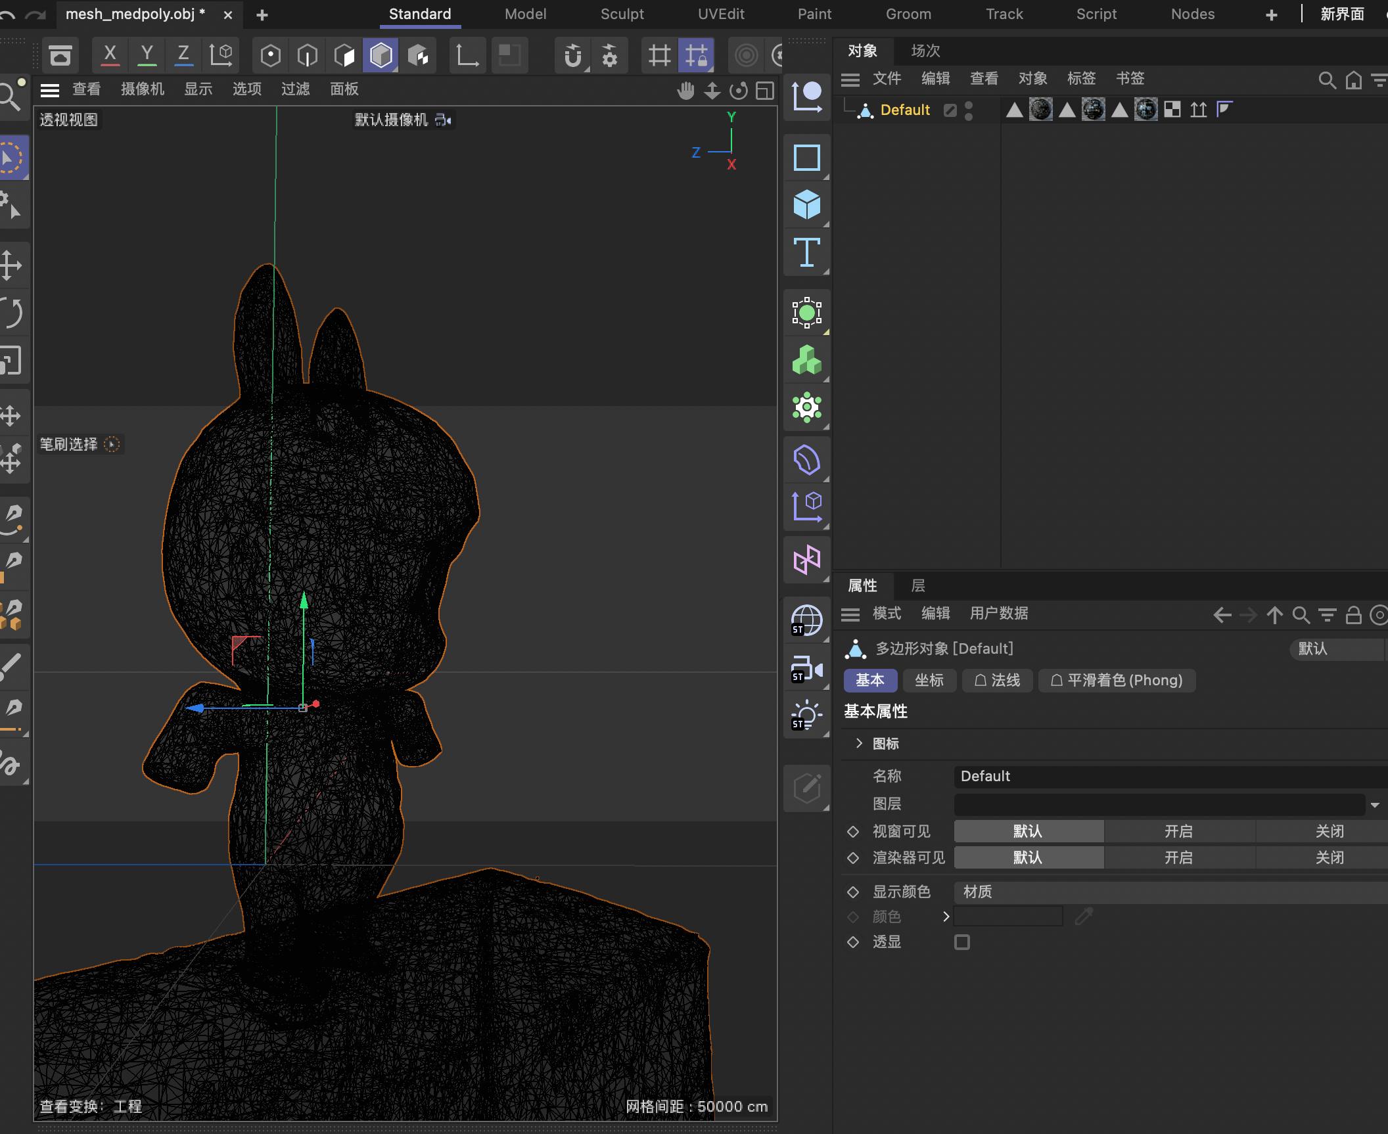Screen dimensions: 1388x1134
Task: Select the 坐标 attribute tab
Action: tap(929, 680)
